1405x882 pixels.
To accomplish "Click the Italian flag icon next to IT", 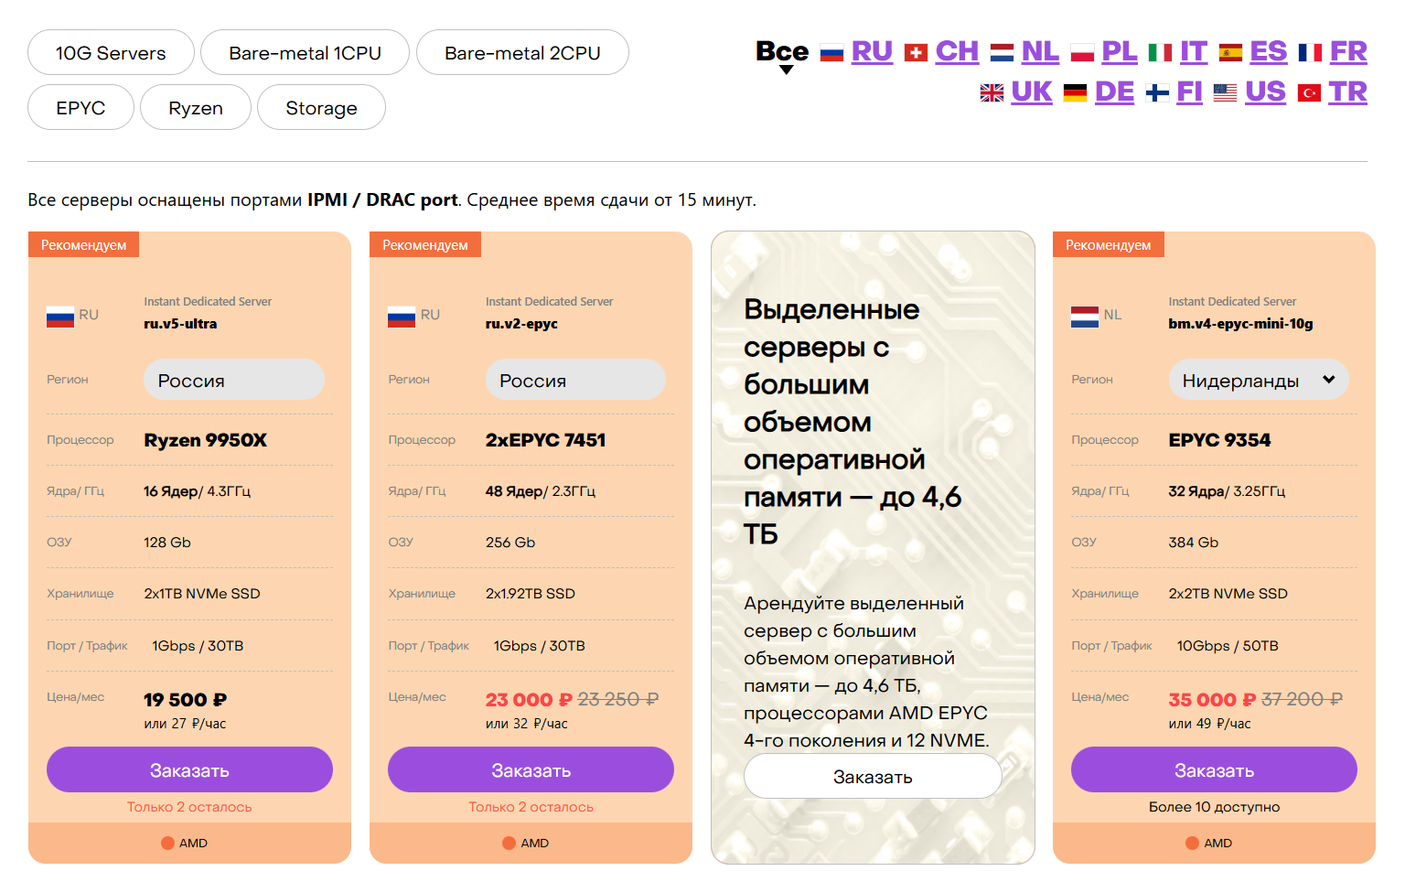I will [1161, 53].
